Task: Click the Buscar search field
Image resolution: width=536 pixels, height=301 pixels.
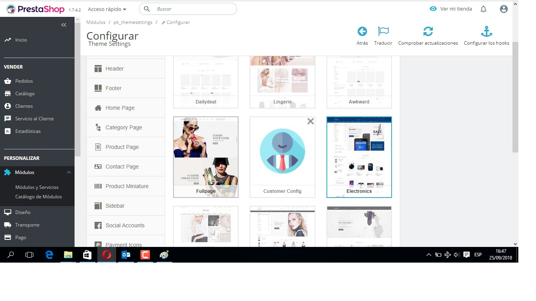Action: (188, 9)
